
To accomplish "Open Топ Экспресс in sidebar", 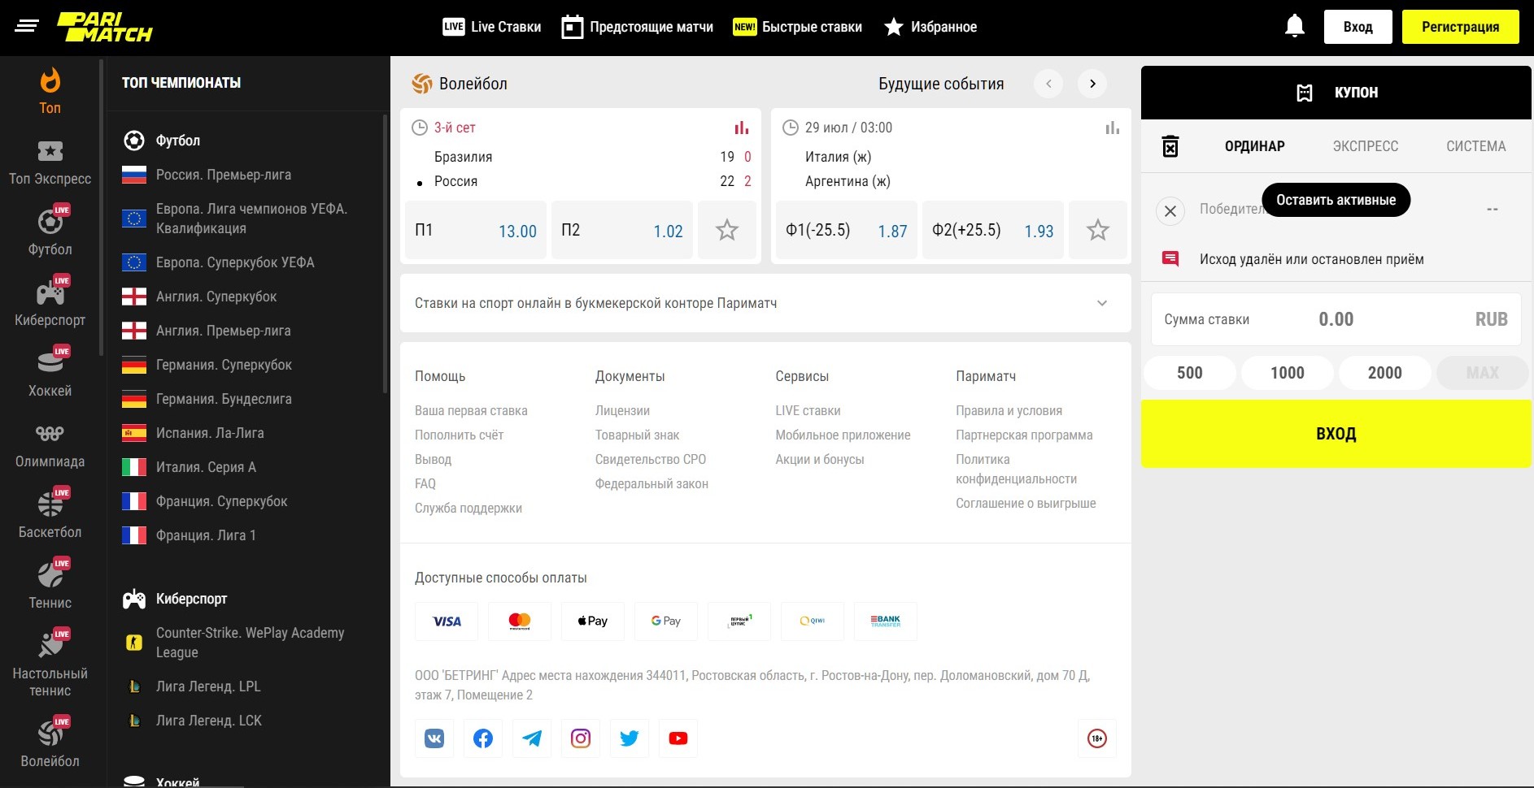I will (x=50, y=163).
